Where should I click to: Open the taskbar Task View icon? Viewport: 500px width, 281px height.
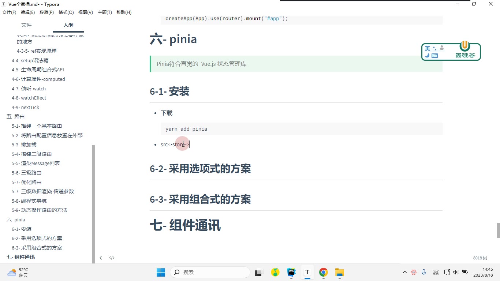click(x=259, y=272)
